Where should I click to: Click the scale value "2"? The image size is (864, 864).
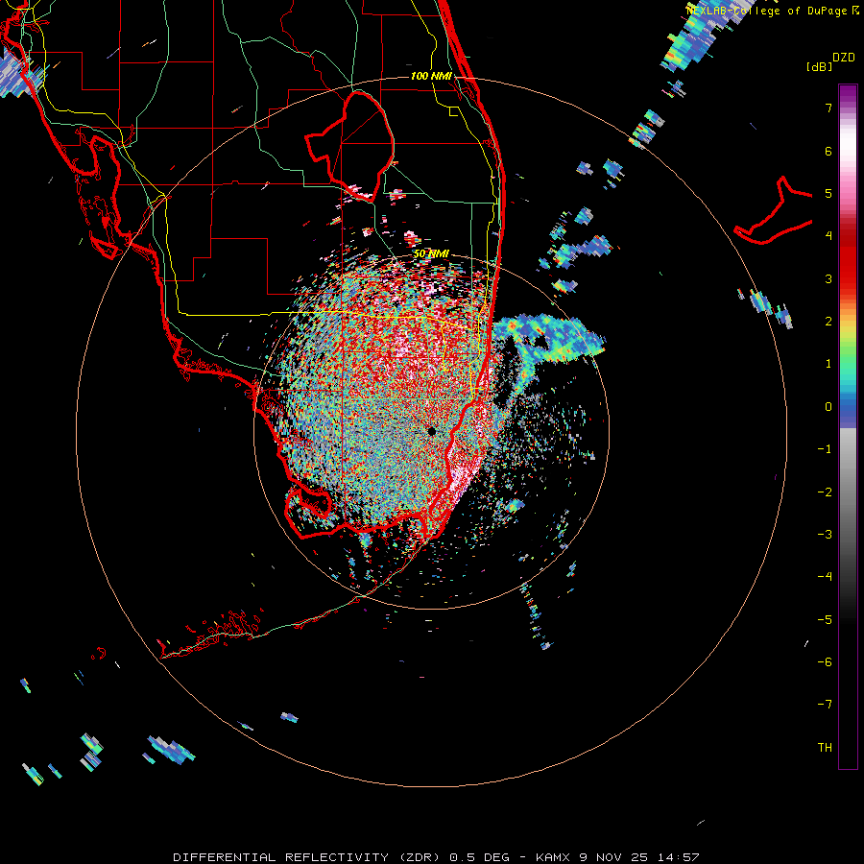coord(828,322)
